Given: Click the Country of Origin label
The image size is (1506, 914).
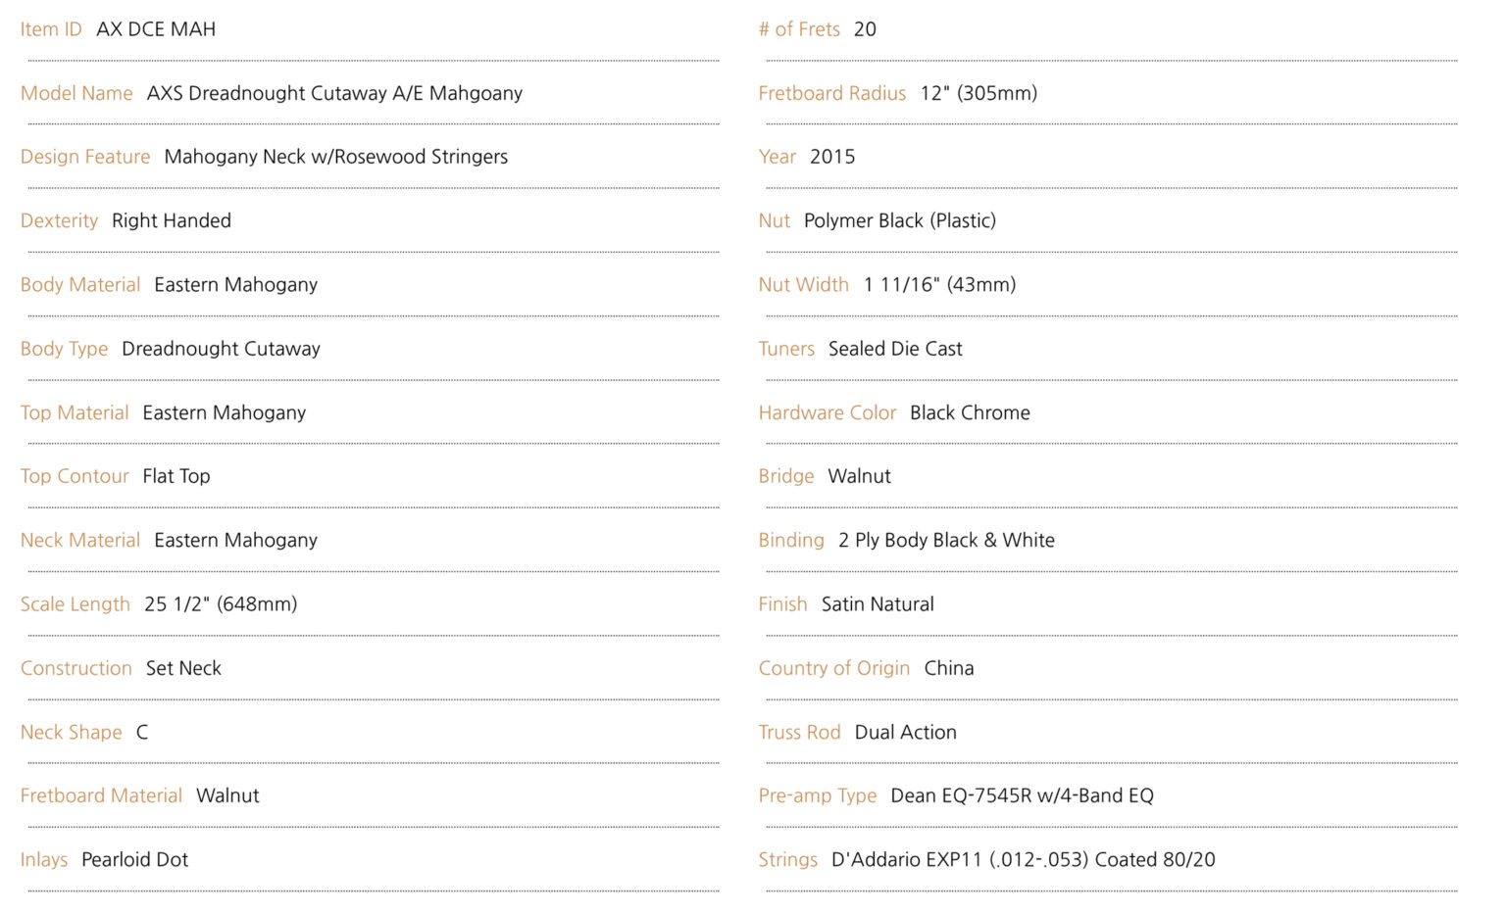Looking at the screenshot, I should (x=834, y=668).
